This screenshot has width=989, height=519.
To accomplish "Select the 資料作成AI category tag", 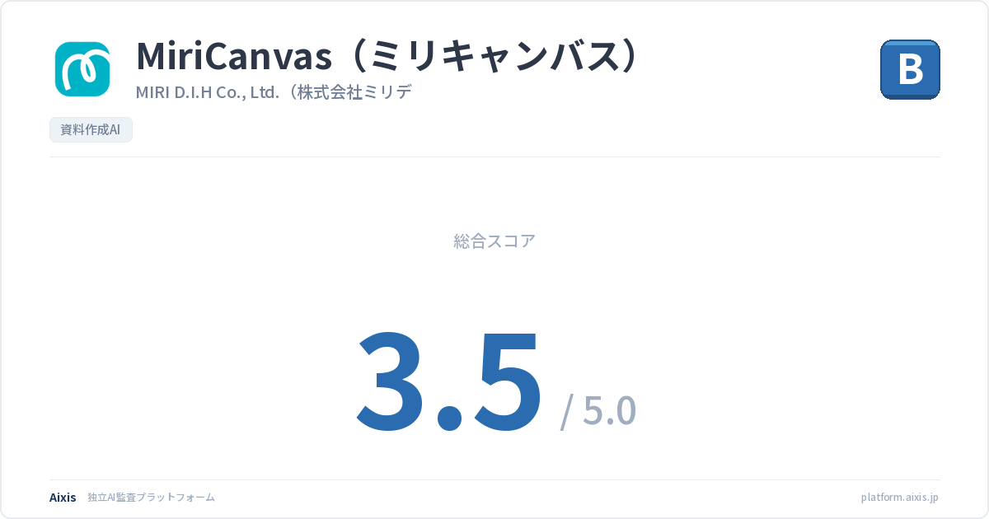I will click(x=91, y=130).
